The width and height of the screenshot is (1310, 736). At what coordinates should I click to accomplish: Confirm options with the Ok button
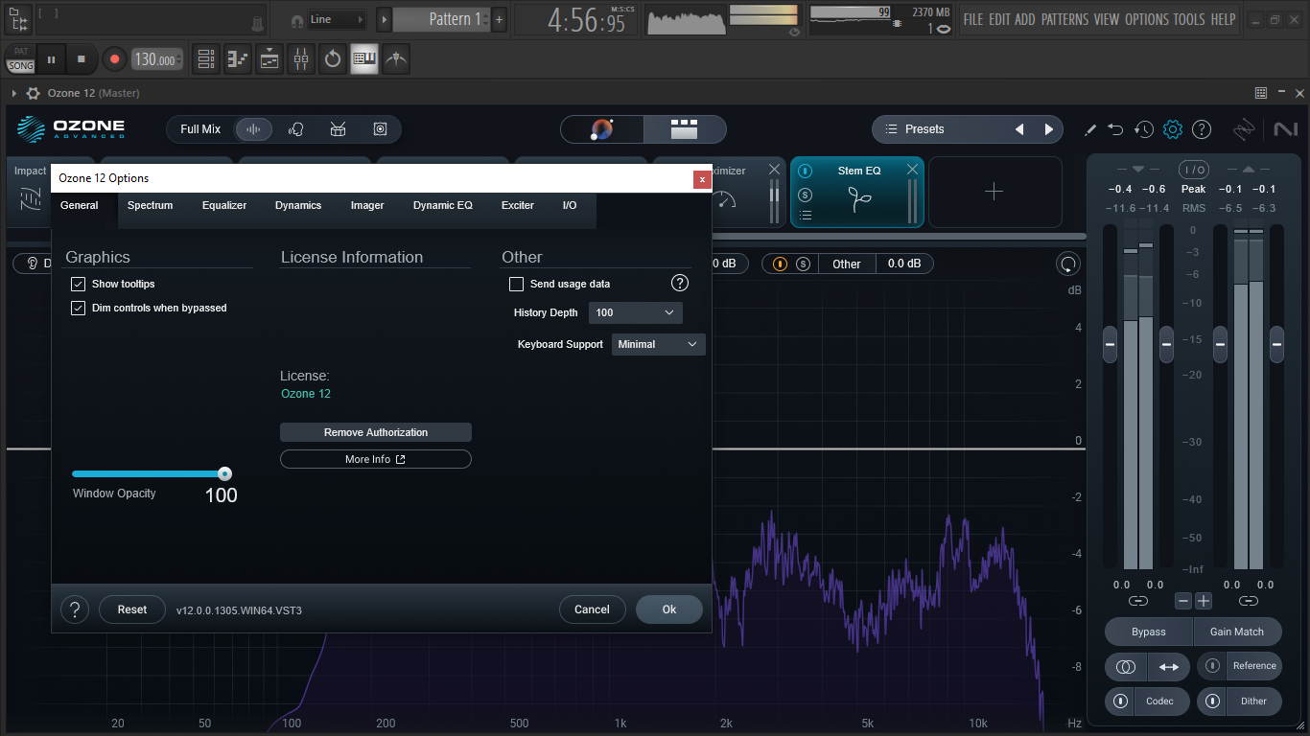pyautogui.click(x=669, y=609)
